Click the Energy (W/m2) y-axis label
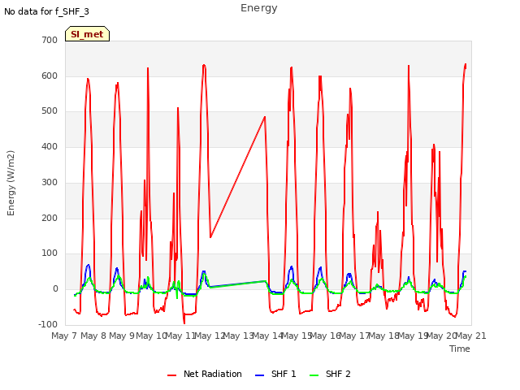Screen dimensions: 520x390 point(11,183)
